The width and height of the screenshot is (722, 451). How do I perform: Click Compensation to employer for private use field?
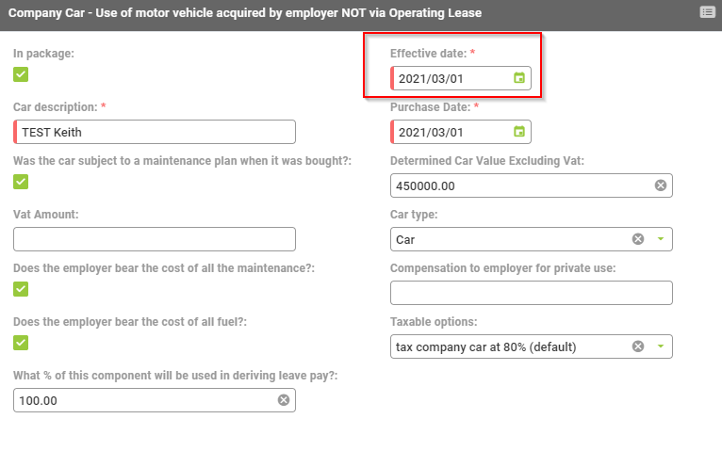coord(531,293)
